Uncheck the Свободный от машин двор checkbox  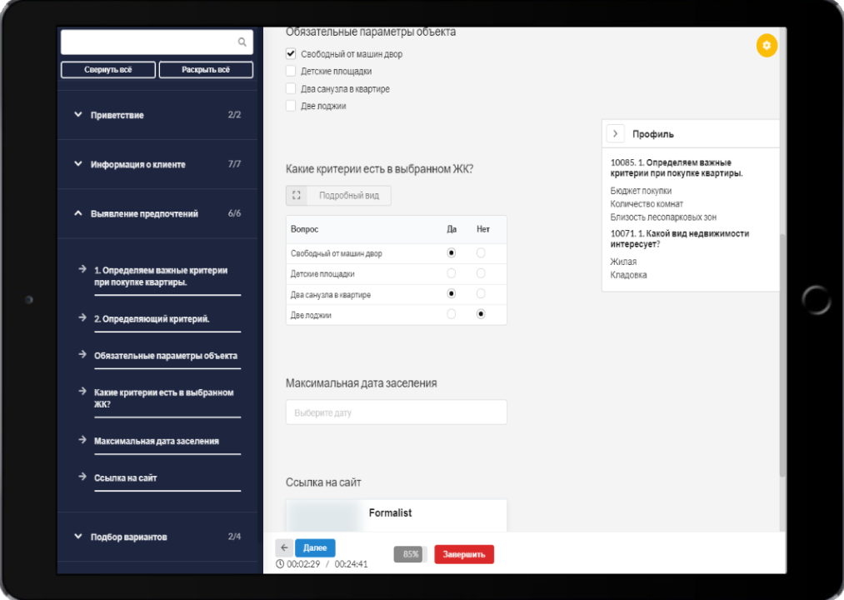pos(291,54)
